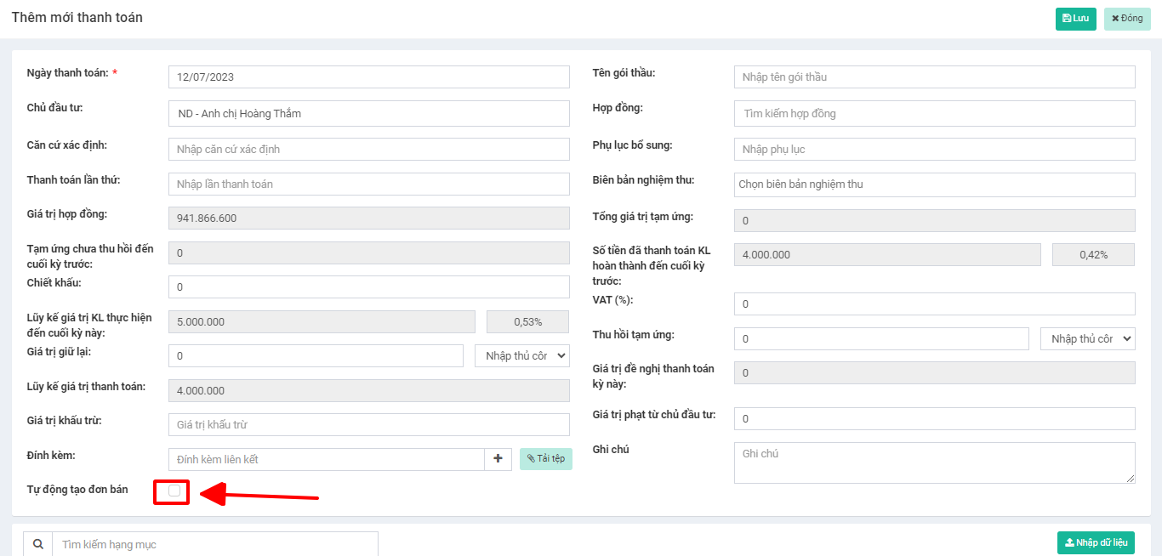Click the Đính kèm liên kết input
The image size is (1162, 556).
[326, 459]
